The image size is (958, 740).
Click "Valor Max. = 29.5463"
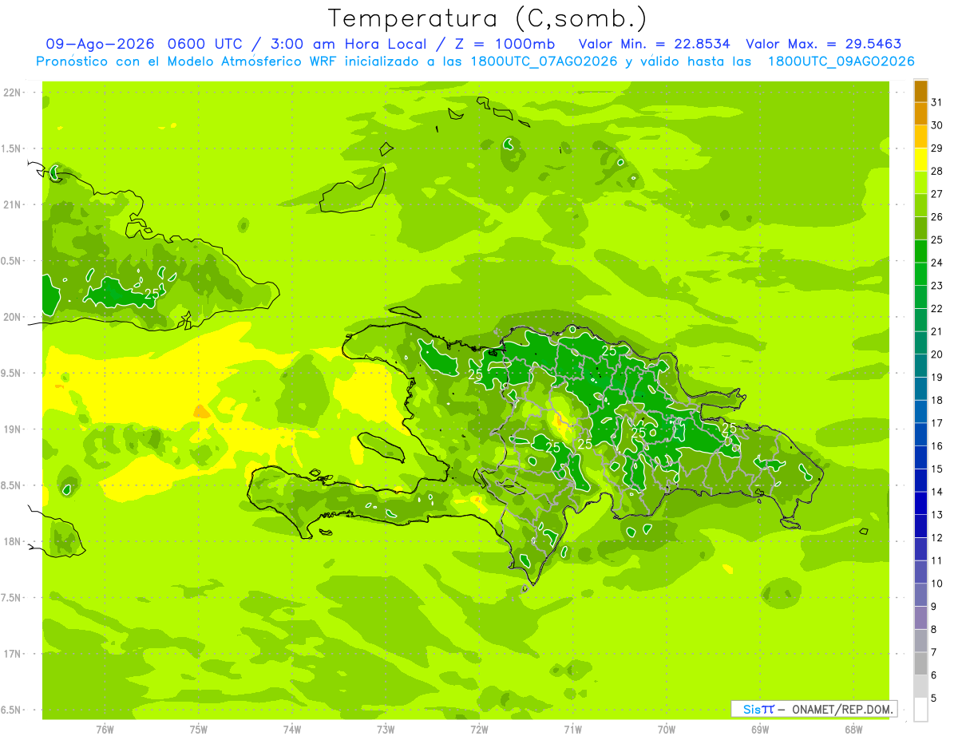coord(824,45)
